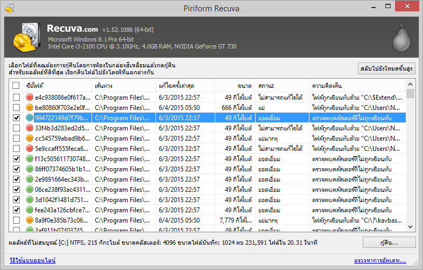Image resolution: width=423 pixels, height=270 pixels.
Task: Uncheck the box for f13c505611730748 file
Action: click(x=17, y=159)
